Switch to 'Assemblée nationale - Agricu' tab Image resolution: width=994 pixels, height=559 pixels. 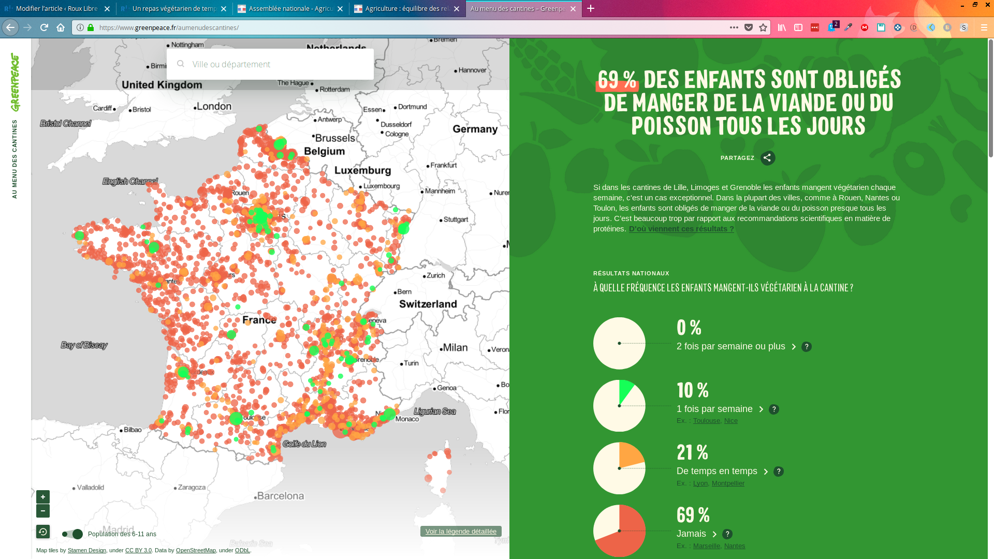click(291, 8)
